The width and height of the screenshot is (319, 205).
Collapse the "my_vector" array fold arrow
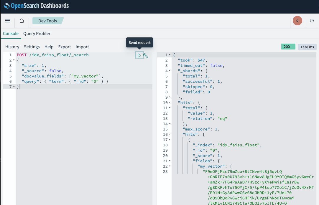coord(170,166)
